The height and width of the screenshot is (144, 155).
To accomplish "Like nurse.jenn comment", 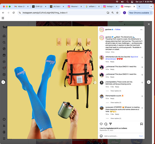I will (142, 108).
